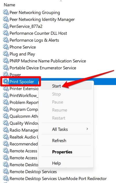Image resolution: width=116 pixels, height=183 pixels.
Task: Click the PenService_877a2 gear icon
Action: coord(6,26)
